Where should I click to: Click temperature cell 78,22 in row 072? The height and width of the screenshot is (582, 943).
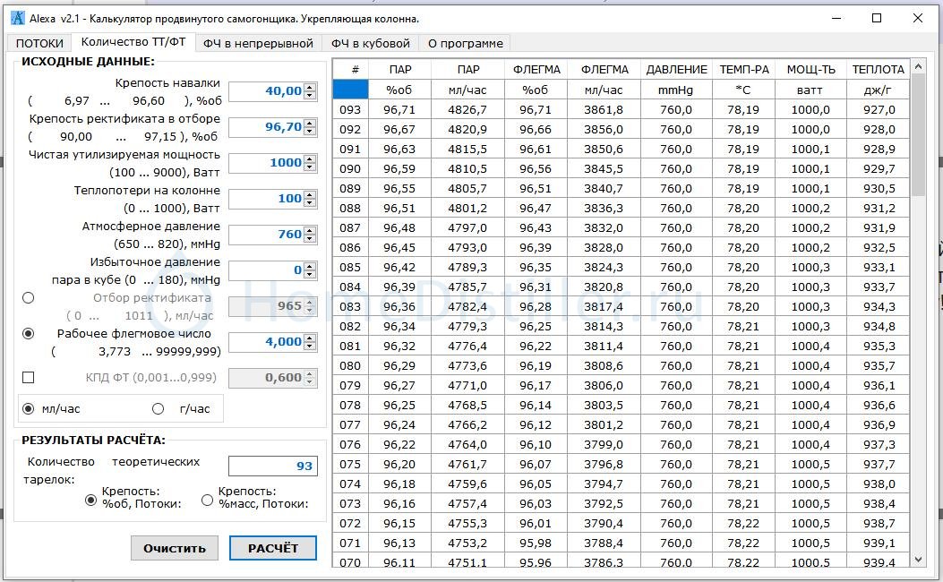pos(743,523)
